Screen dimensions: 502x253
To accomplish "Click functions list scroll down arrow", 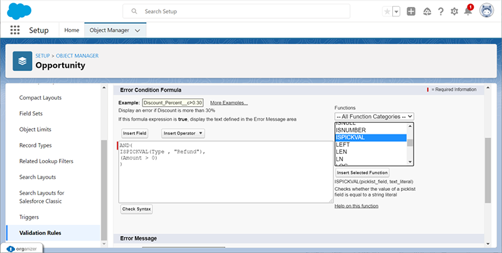I will [410, 162].
